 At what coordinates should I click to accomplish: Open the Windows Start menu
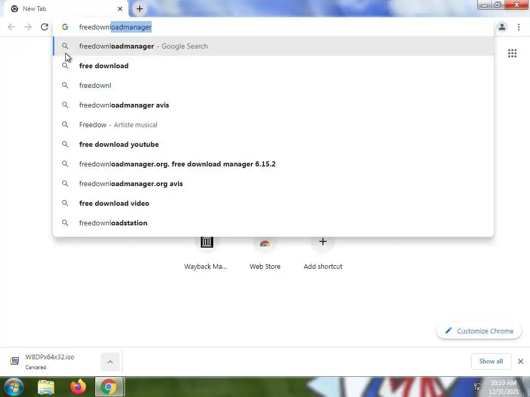pos(14,387)
